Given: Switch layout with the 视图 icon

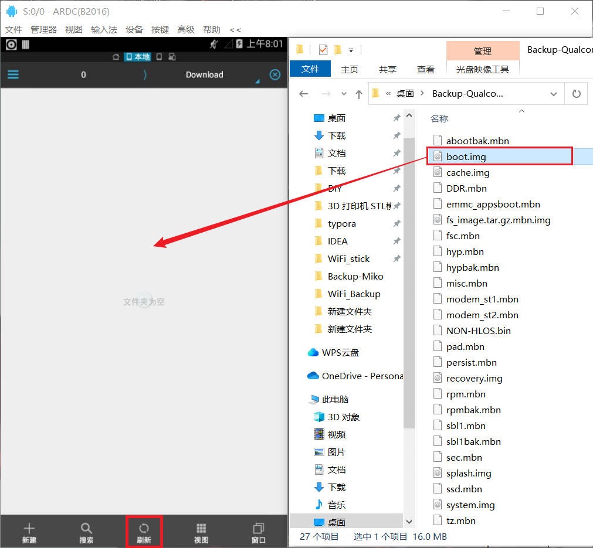Looking at the screenshot, I should coord(201,532).
